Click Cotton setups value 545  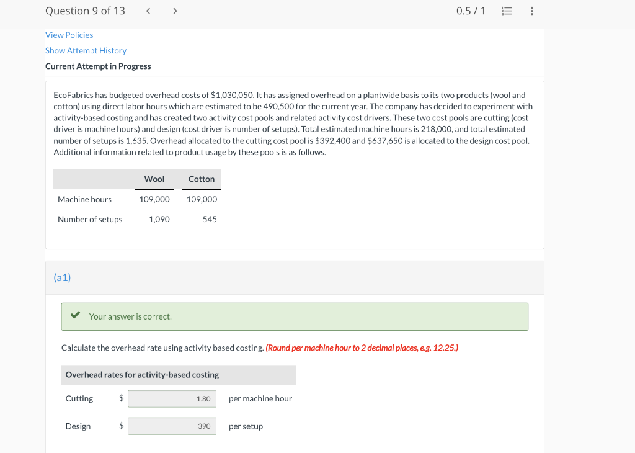pyautogui.click(x=210, y=219)
